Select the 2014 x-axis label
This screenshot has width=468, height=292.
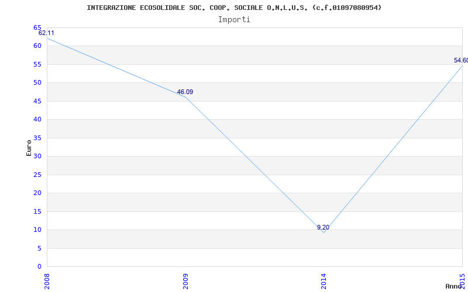pyautogui.click(x=324, y=281)
